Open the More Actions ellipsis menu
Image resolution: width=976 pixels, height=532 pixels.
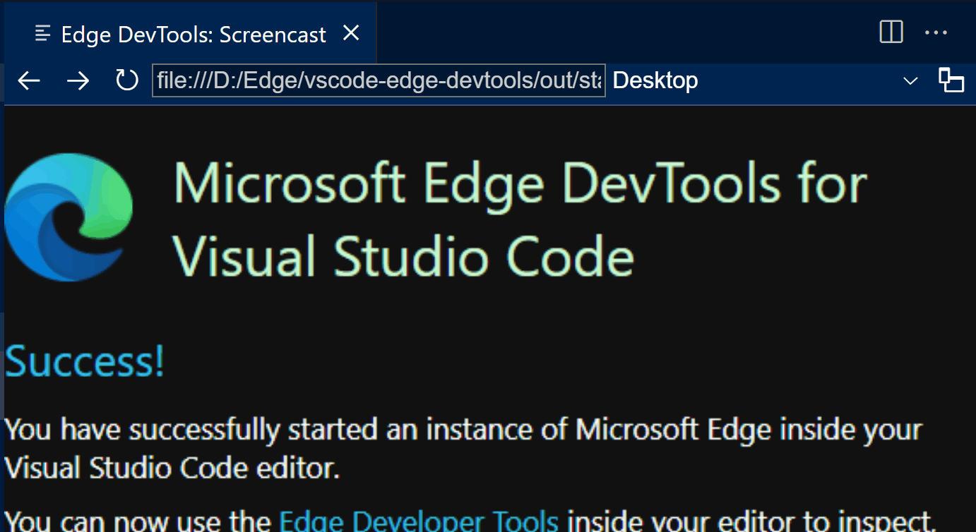[937, 32]
